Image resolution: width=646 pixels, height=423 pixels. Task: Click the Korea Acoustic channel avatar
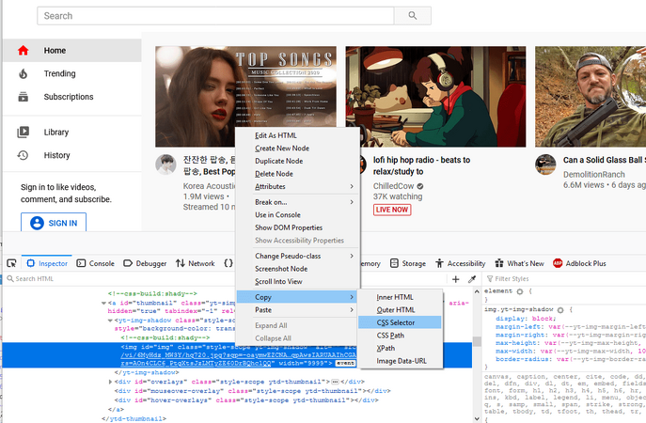[x=166, y=164]
